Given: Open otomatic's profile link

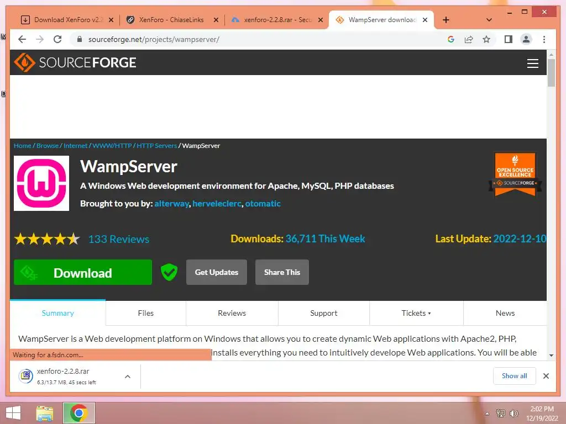Looking at the screenshot, I should pyautogui.click(x=263, y=204).
